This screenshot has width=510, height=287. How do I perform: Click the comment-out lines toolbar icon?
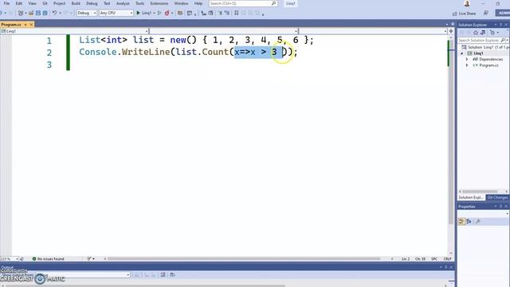click(x=220, y=13)
